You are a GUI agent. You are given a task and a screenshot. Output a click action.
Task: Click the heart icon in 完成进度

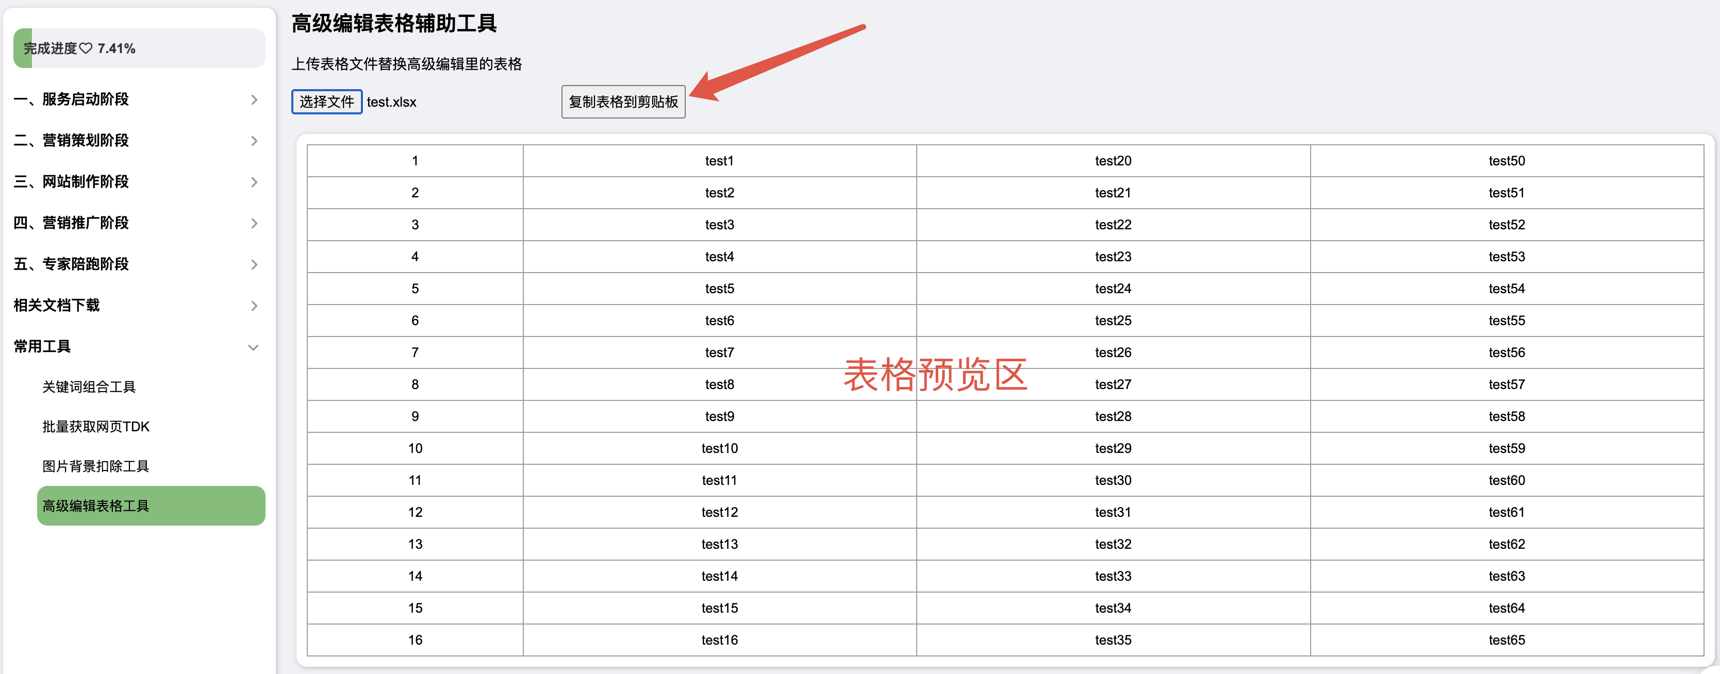click(86, 48)
